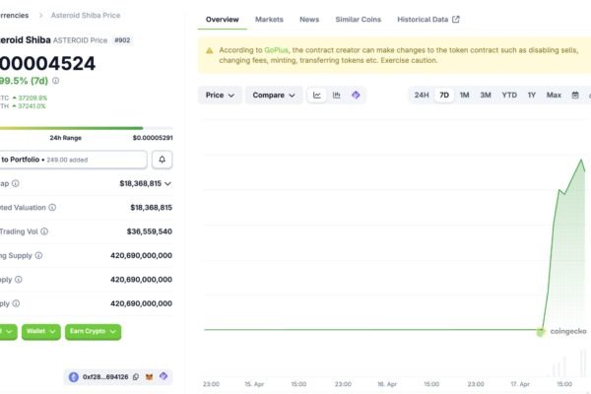The width and height of the screenshot is (591, 394).
Task: Click the MetaMask fox icon
Action: [150, 376]
